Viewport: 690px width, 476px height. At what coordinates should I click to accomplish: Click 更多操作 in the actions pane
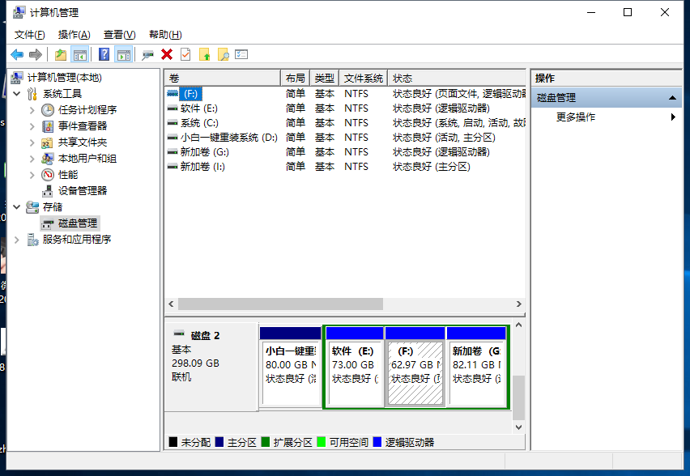pos(576,117)
